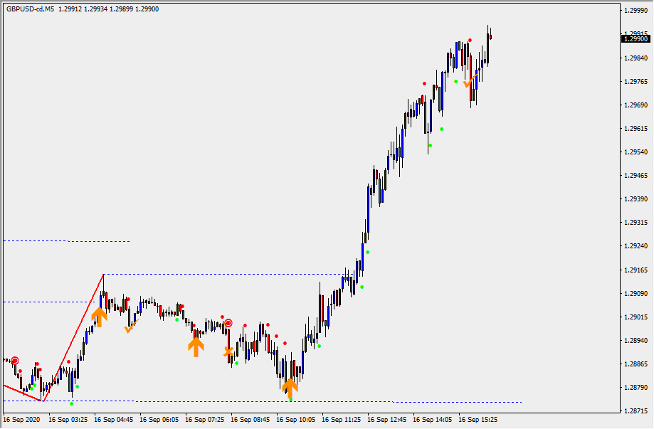Select the topmost blue dashed line at left
Image resolution: width=654 pixels, height=429 pixels.
(x=64, y=241)
